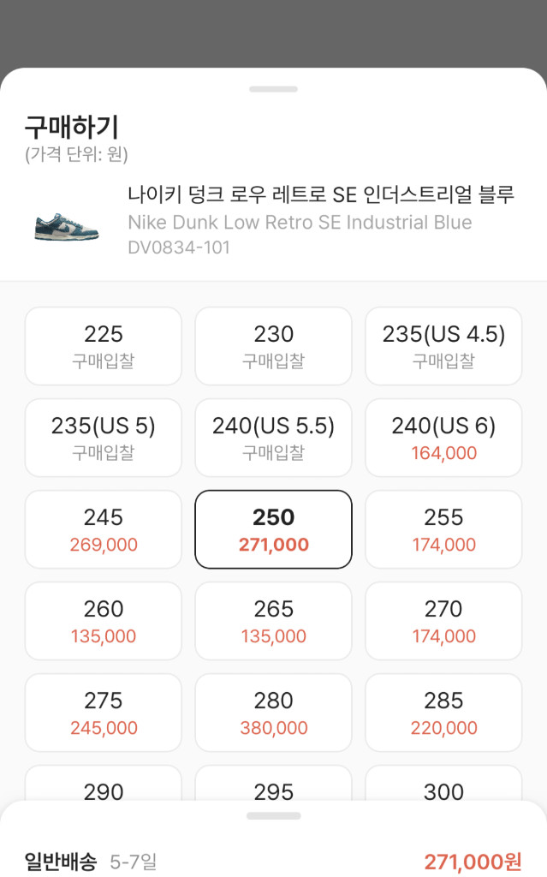This screenshot has height=877, width=547.
Task: Tap the bottom sheet drag handle above 일반배송
Action: click(x=273, y=814)
